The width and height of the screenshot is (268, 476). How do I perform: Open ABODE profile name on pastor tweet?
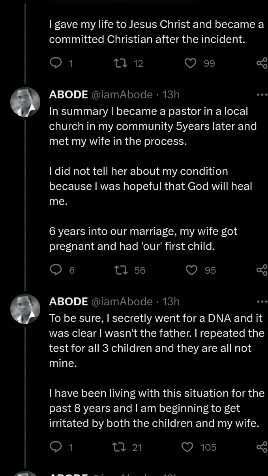coord(68,94)
